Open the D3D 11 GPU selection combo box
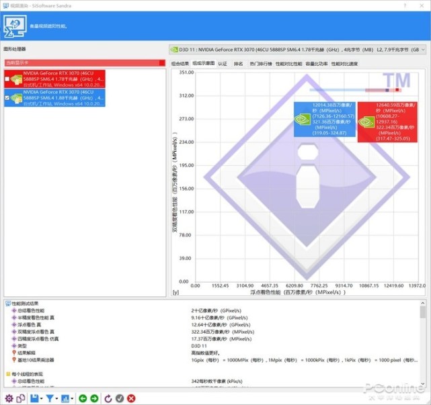The image size is (431, 405). coord(297,50)
